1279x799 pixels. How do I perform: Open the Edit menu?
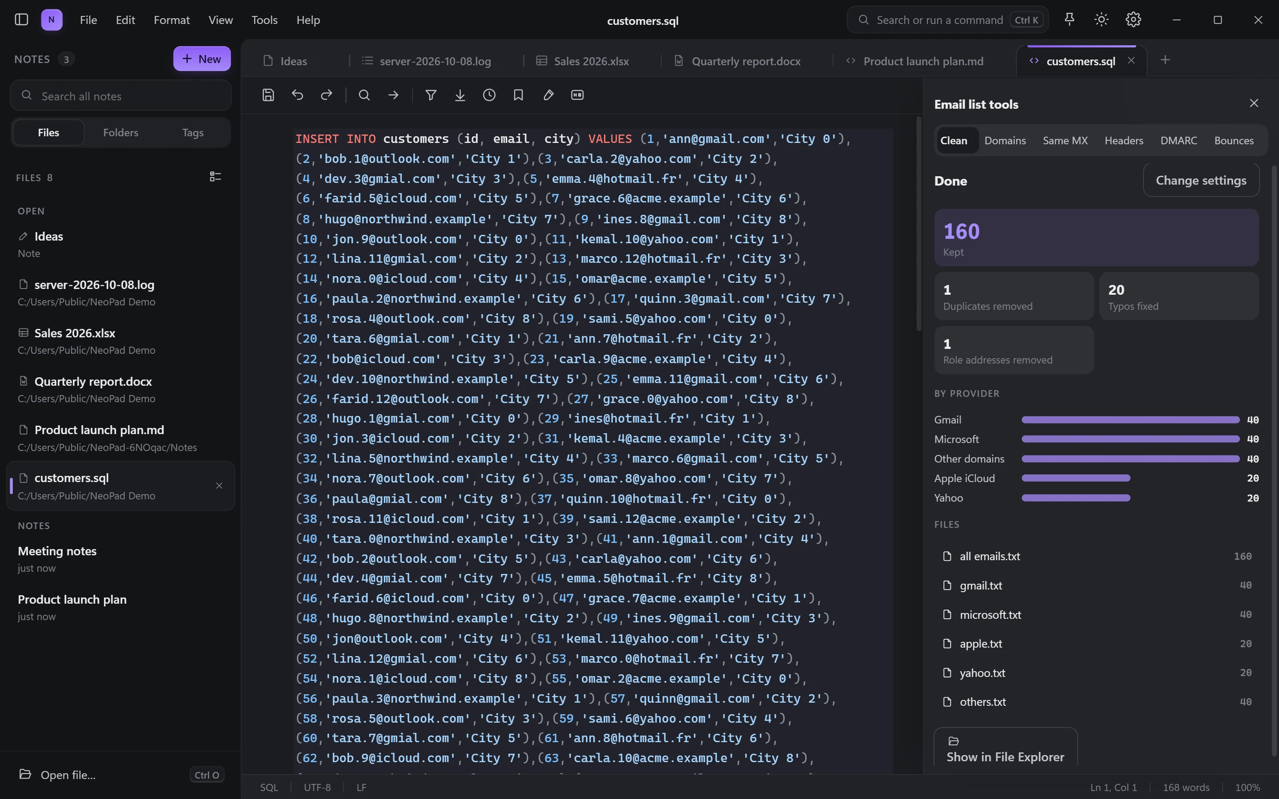125,20
